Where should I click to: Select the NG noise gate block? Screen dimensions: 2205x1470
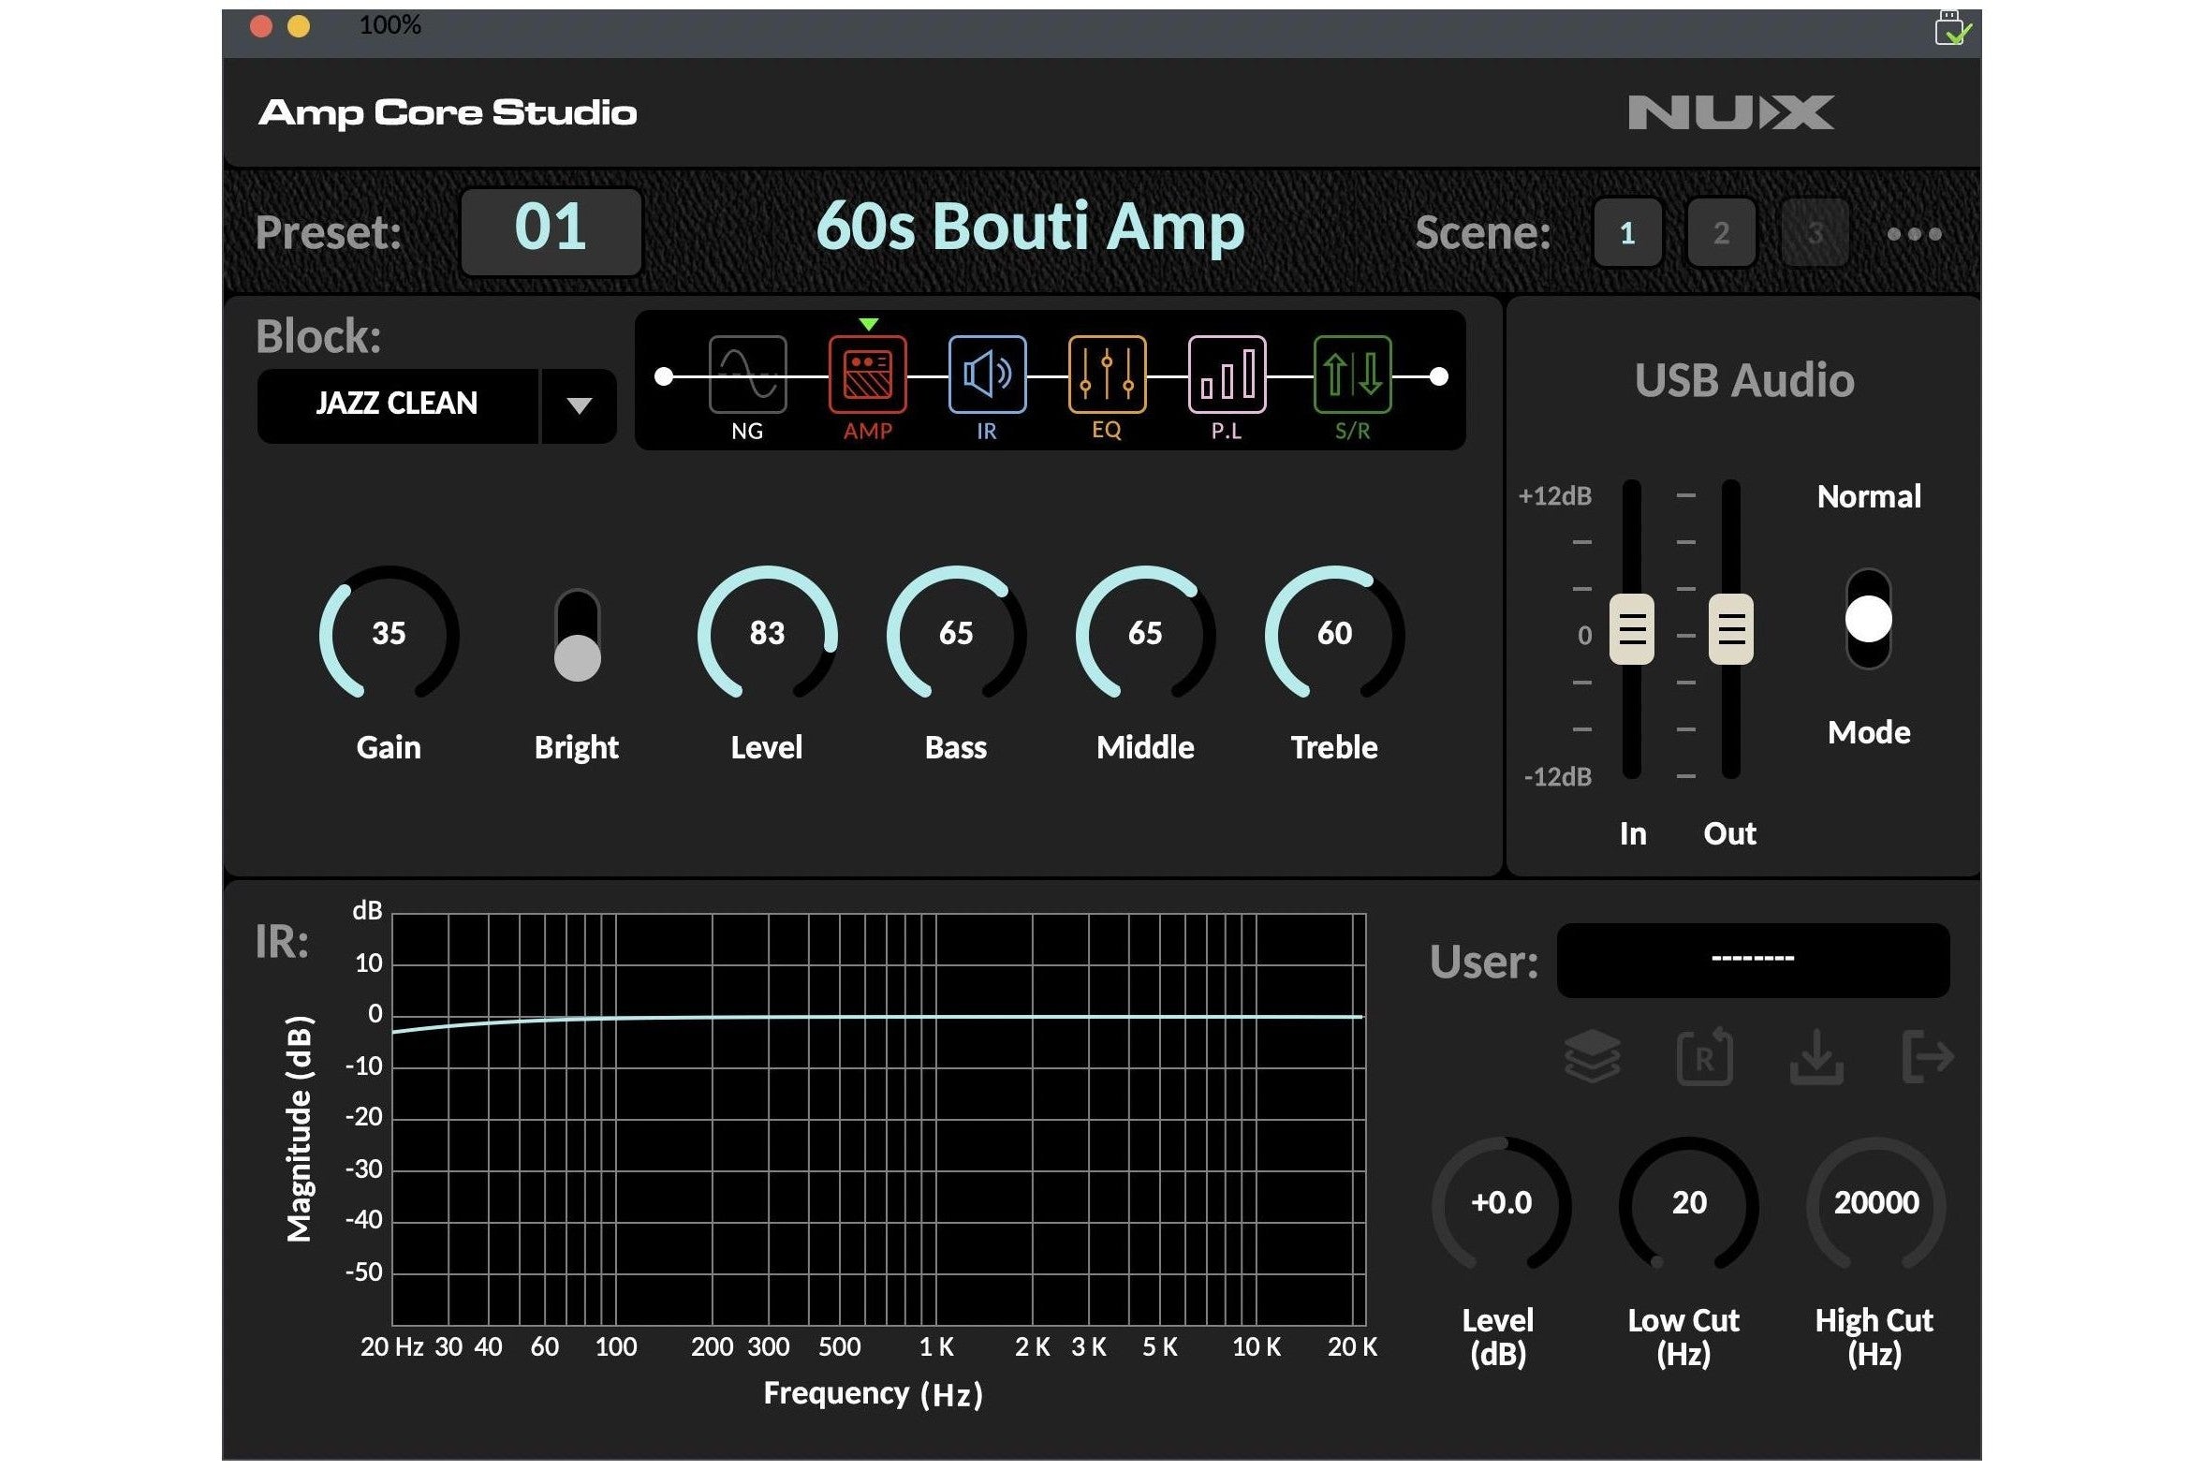(747, 375)
